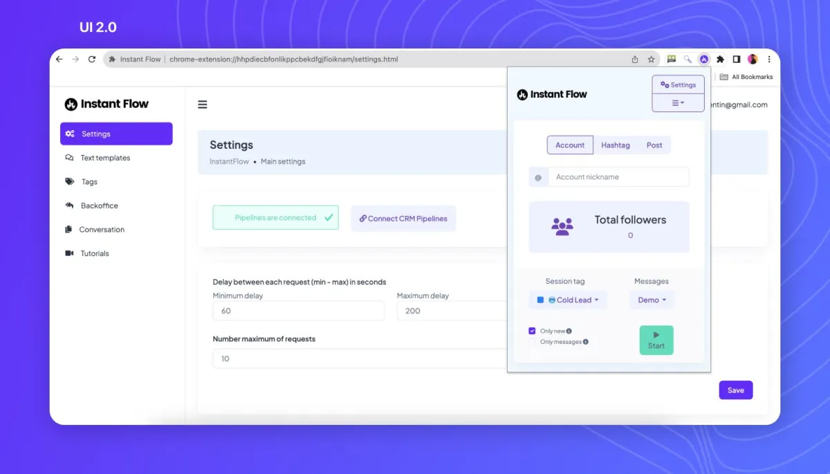The image size is (830, 474).
Task: Open the Demo messages dropdown
Action: [652, 300]
